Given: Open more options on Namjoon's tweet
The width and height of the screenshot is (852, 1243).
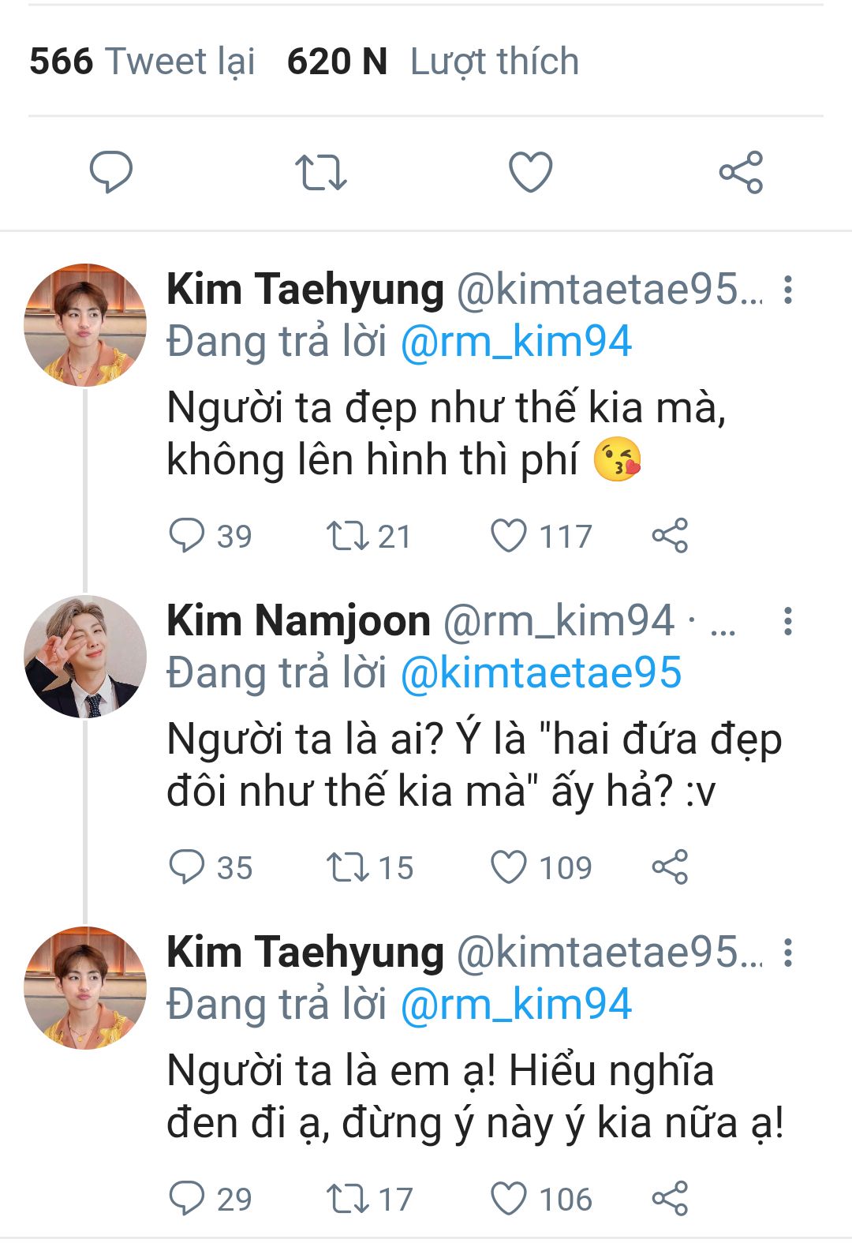Looking at the screenshot, I should pyautogui.click(x=787, y=622).
